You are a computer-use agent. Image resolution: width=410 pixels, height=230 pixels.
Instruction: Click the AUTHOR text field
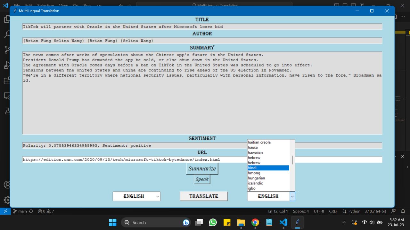[202, 41]
